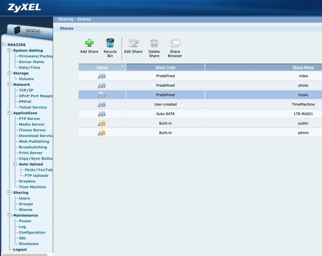Image resolution: width=322 pixels, height=256 pixels.
Task: Open Print Server settings
Action: pyautogui.click(x=30, y=153)
